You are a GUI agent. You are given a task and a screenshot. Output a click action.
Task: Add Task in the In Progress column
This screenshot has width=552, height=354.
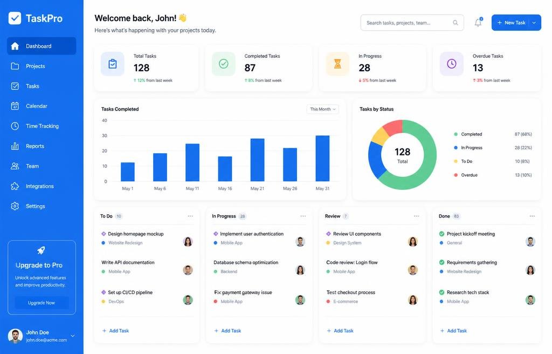(228, 331)
